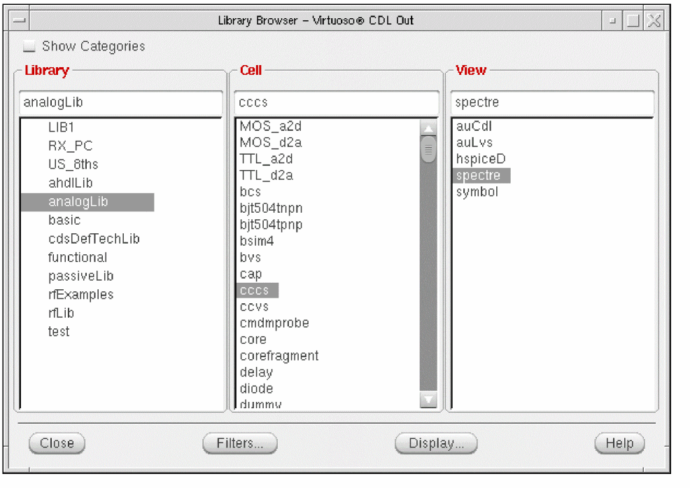
Task: Maximize the Library Browser window
Action: [633, 20]
